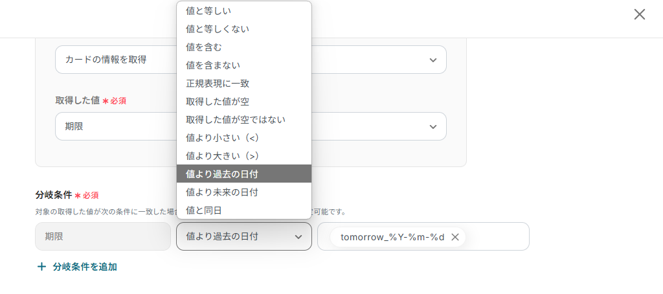The height and width of the screenshot is (294, 663).
Task: Select 値より大きい（>） option
Action: (244, 156)
